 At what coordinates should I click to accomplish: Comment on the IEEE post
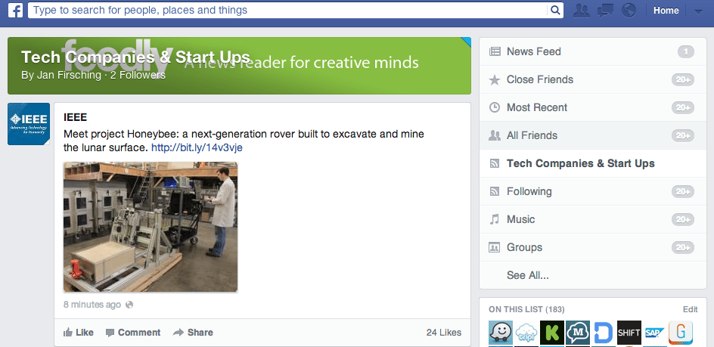(133, 333)
